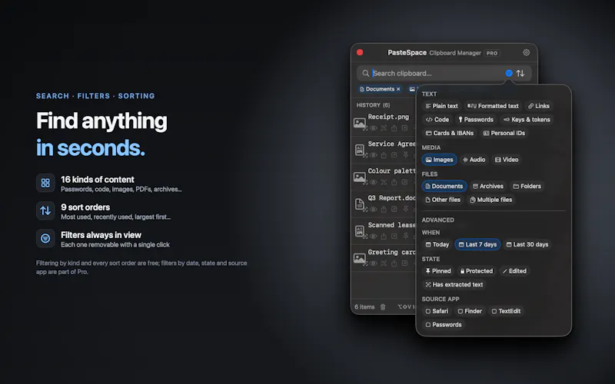Enable the Cards & IBANs filter

450,133
